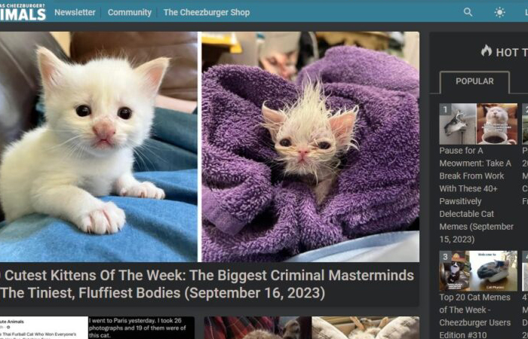This screenshot has width=528, height=339.
Task: Click the number 1 rank badge
Action: click(445, 109)
